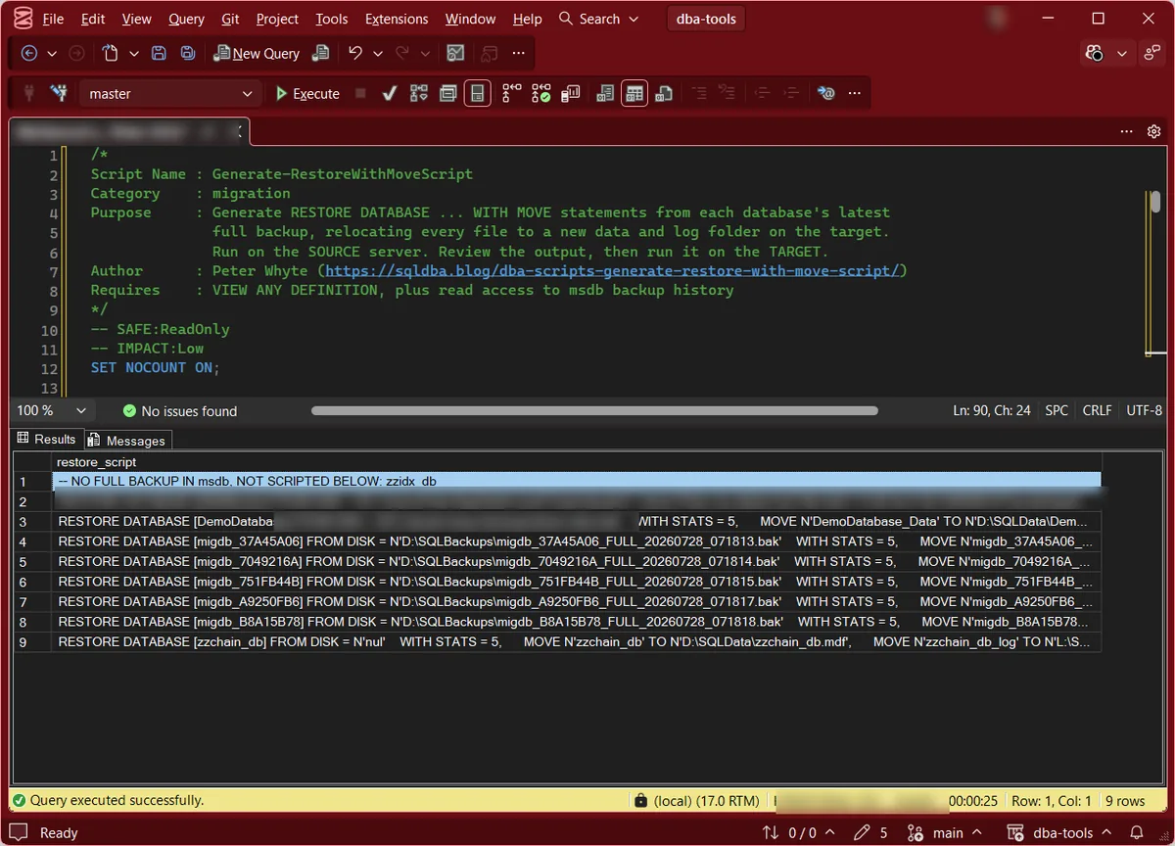Open the master database dropdown

(x=170, y=94)
